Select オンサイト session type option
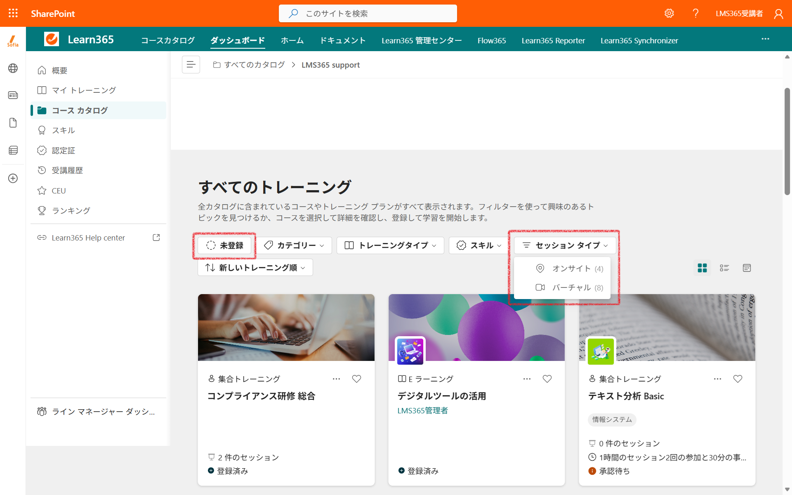The image size is (792, 495). [563, 269]
